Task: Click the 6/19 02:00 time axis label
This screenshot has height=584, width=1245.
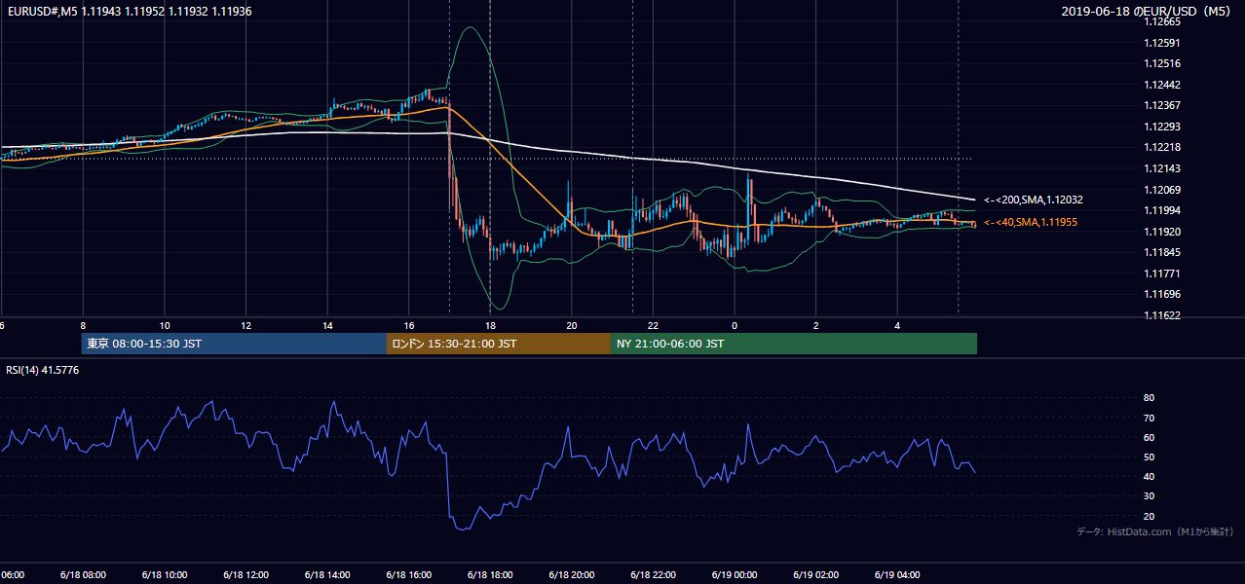Action: 815,575
